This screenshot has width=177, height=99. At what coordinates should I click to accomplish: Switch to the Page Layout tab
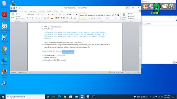click(33, 11)
